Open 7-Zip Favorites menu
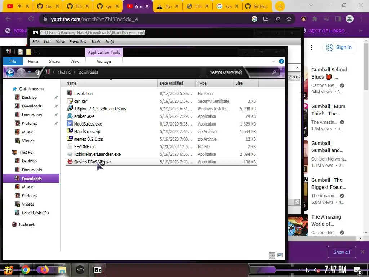This screenshot has height=277, width=369. [78, 41]
